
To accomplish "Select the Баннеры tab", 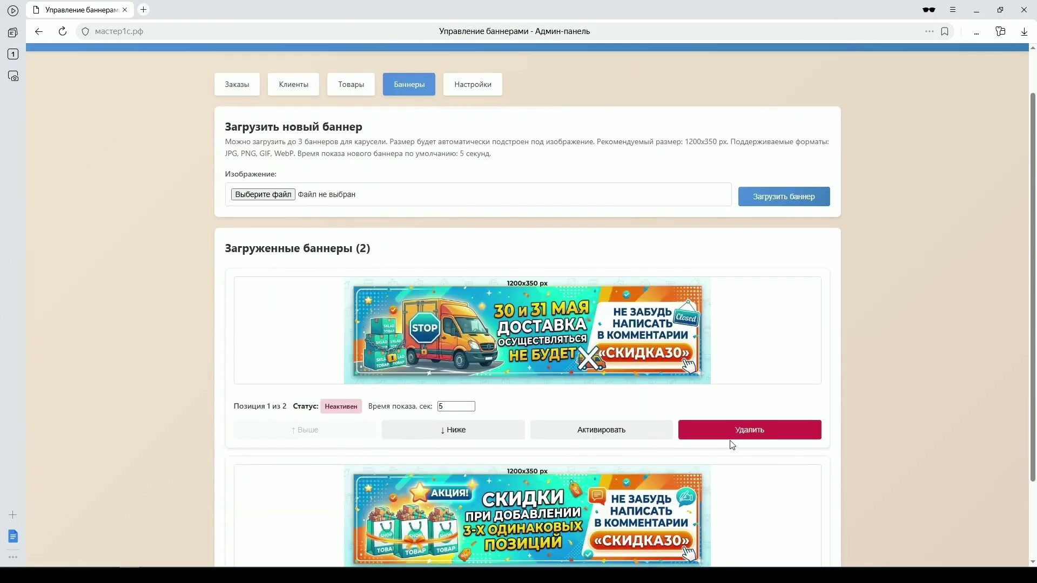I will (x=409, y=84).
